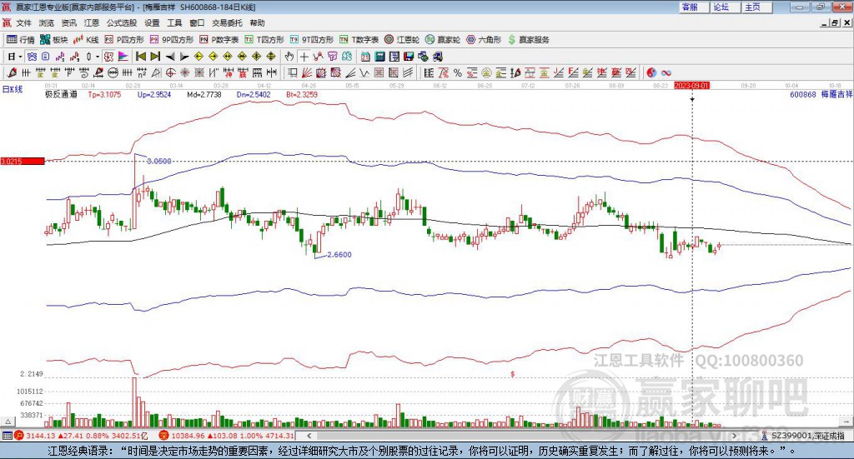Click the 客服 button in title bar
The height and width of the screenshot is (459, 854).
point(693,7)
